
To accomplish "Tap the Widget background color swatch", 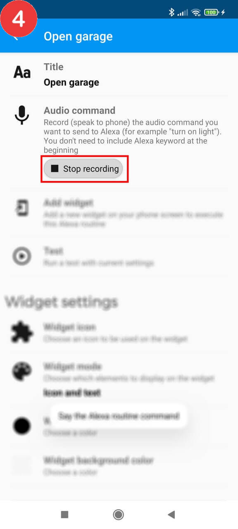I will [22, 465].
